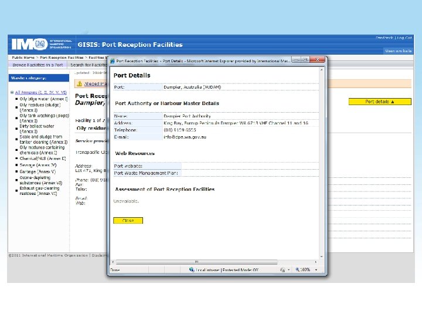Select Sewage (Annex IV) category

38,165
